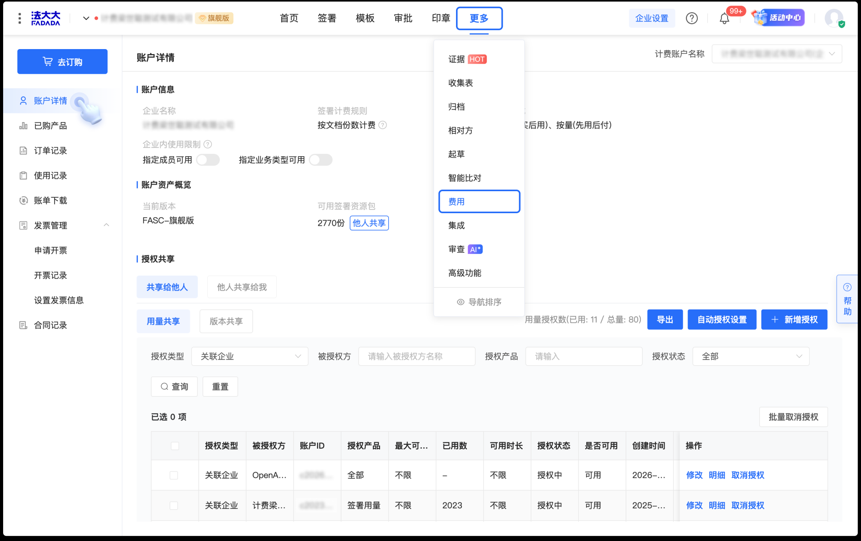Switch to the version sharing tab
861x541 pixels.
click(226, 321)
